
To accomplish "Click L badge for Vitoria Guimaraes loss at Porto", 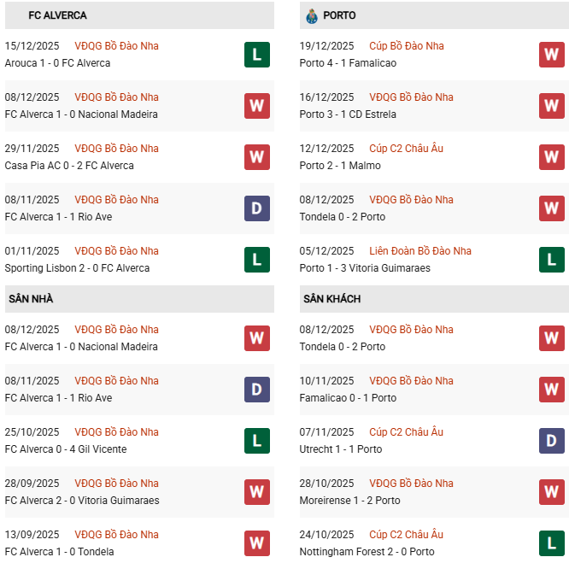I will (551, 260).
